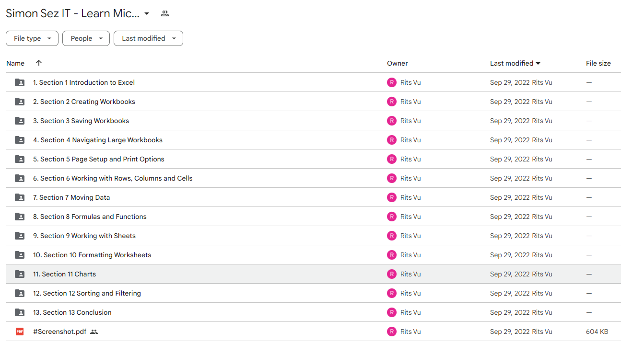This screenshot has height=355, width=621.
Task: Click the folder icon for Section 1 Introduction to Excel
Action: click(x=20, y=82)
